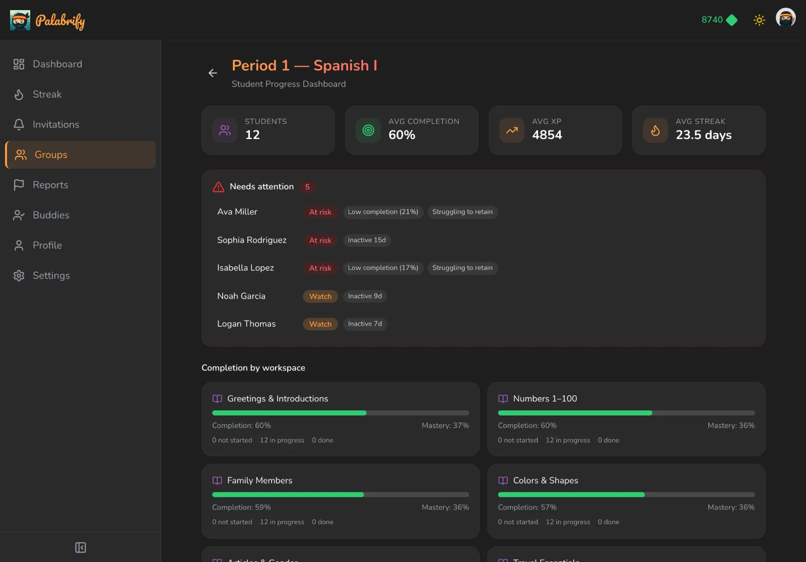The width and height of the screenshot is (806, 562).
Task: Click the Numbers 1–100 book icon
Action: [503, 399]
